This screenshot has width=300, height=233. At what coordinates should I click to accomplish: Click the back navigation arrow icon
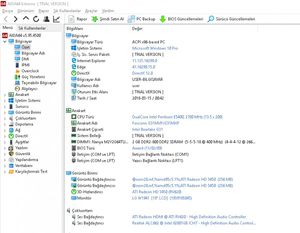pyautogui.click(x=6, y=19)
